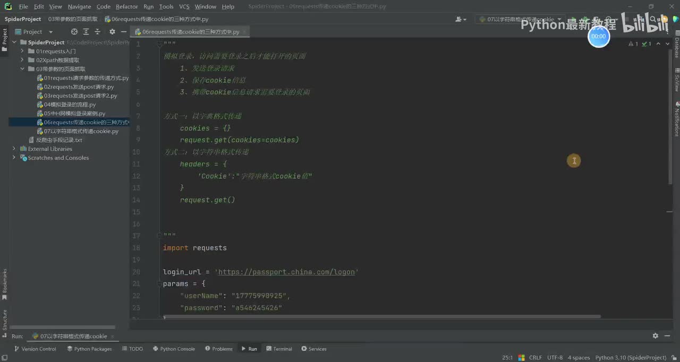Open the Python Console tool window
The width and height of the screenshot is (680, 362).
point(174,349)
